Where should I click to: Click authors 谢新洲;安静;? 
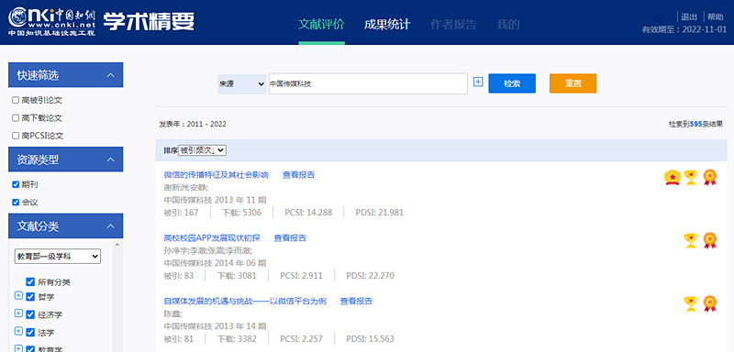[186, 187]
